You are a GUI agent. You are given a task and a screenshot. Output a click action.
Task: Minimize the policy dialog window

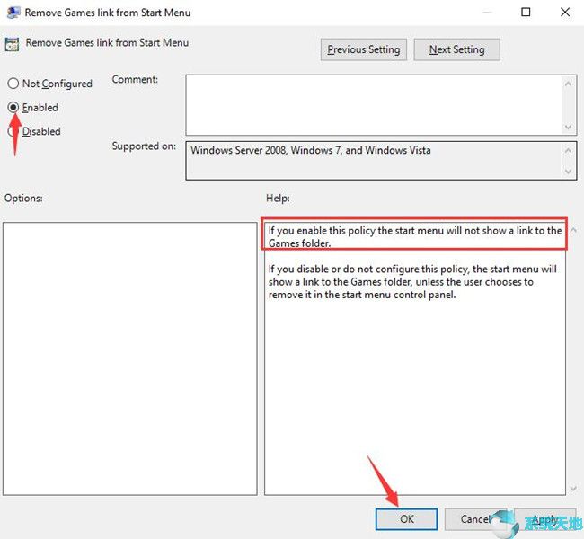click(x=487, y=13)
